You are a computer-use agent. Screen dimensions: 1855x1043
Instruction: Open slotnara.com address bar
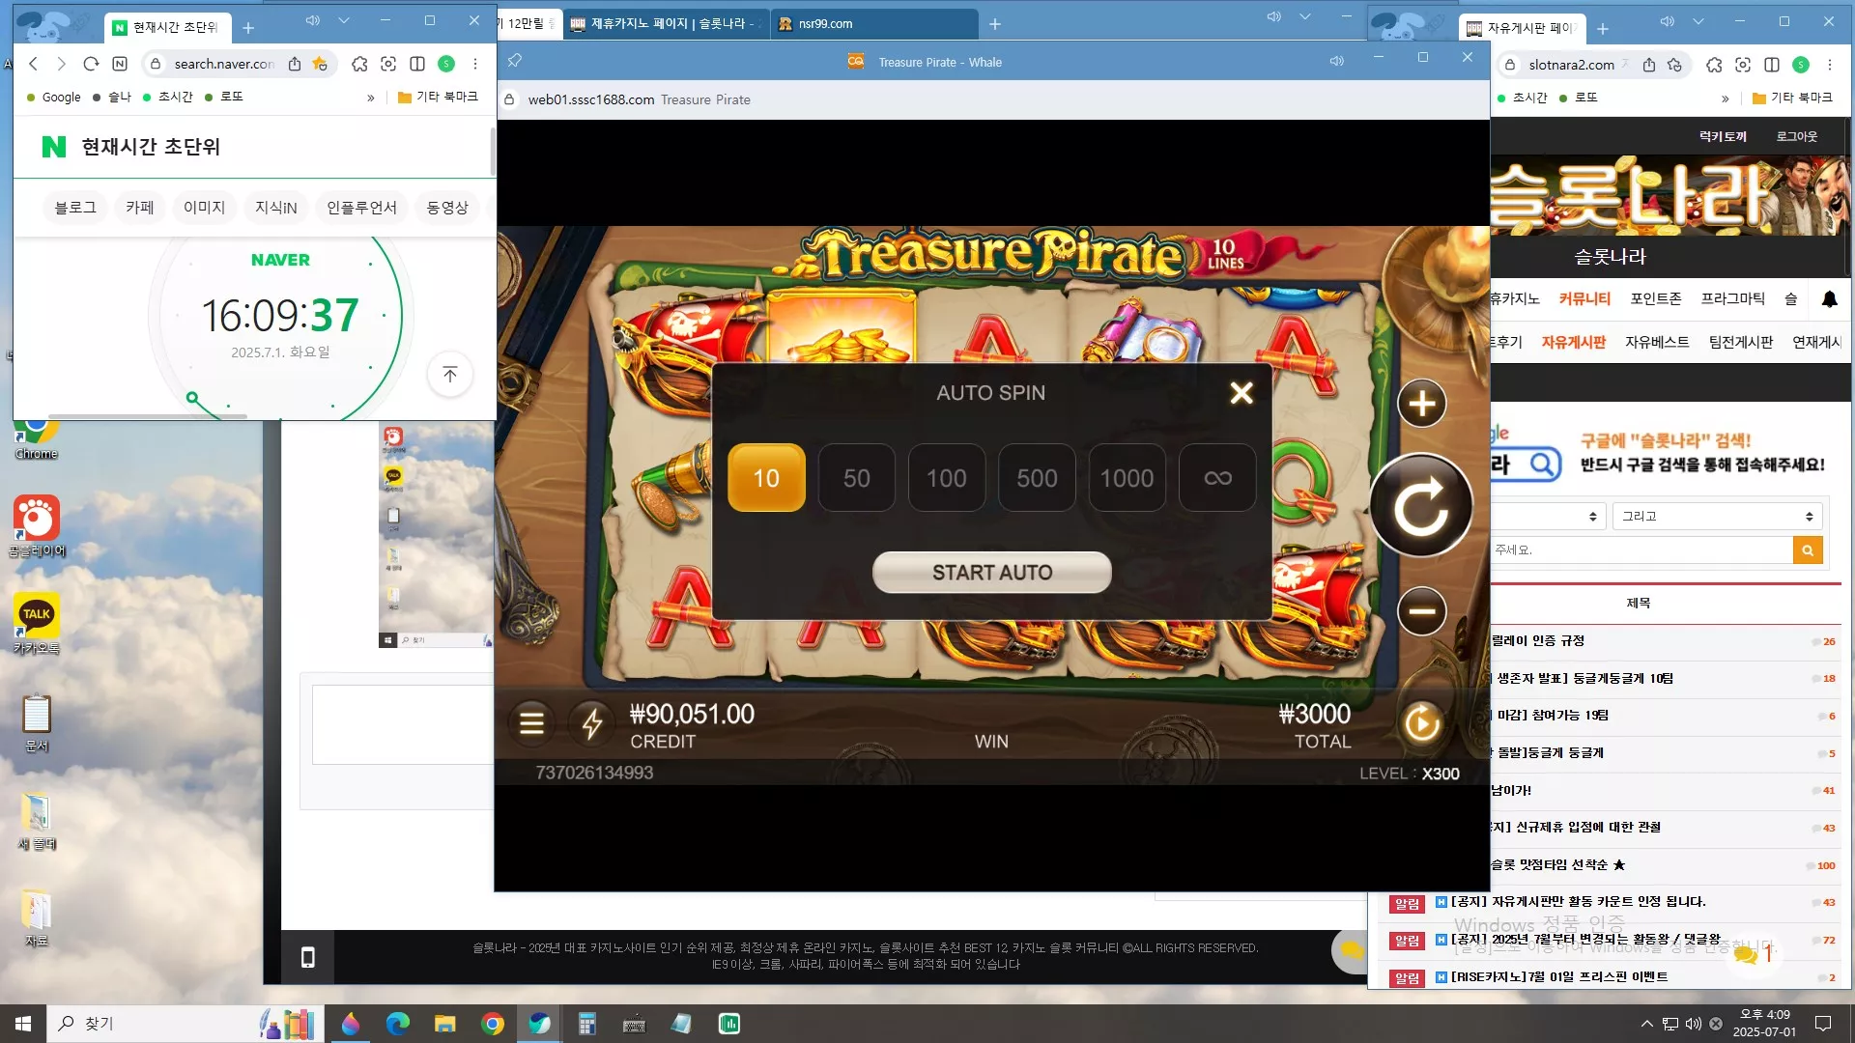point(1571,65)
